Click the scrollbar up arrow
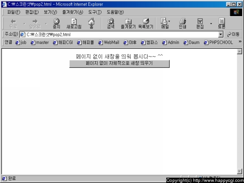 click(239, 51)
